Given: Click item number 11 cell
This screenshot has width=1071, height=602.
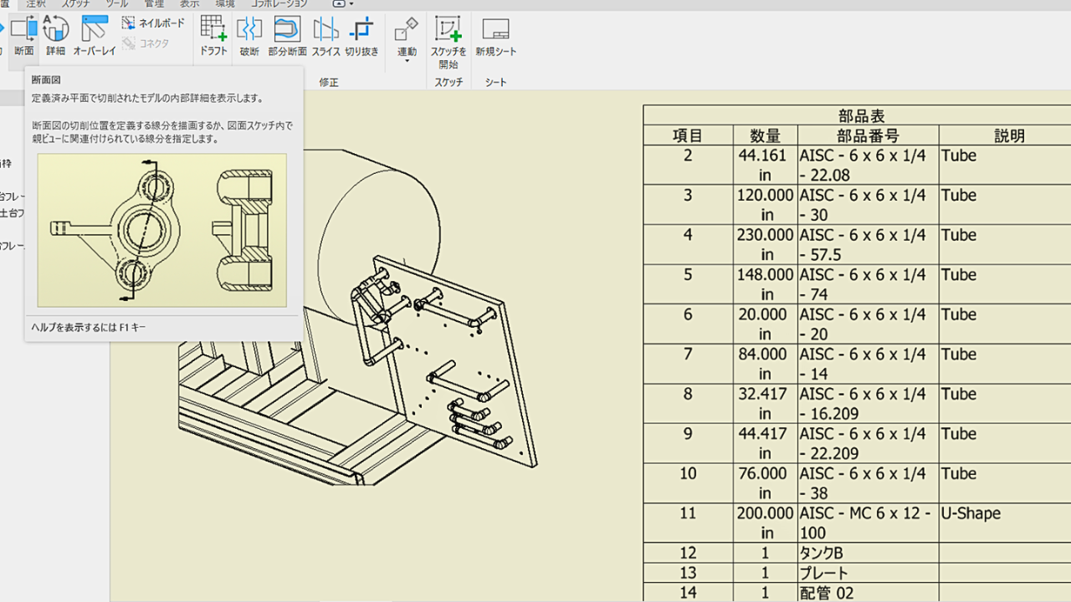Looking at the screenshot, I should [x=688, y=523].
